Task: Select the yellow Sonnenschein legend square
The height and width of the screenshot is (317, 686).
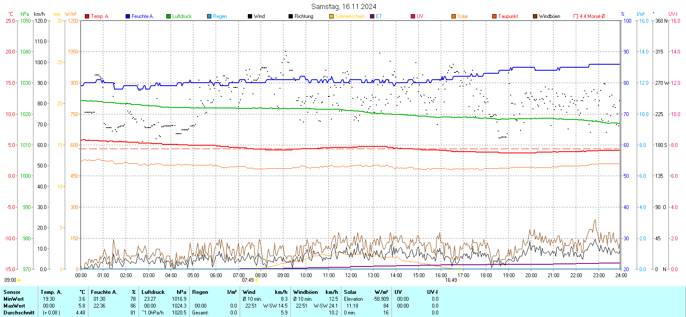Action: click(331, 16)
